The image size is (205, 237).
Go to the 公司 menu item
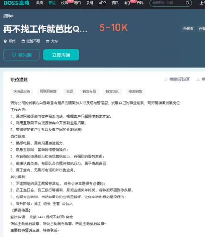coord(90,3)
